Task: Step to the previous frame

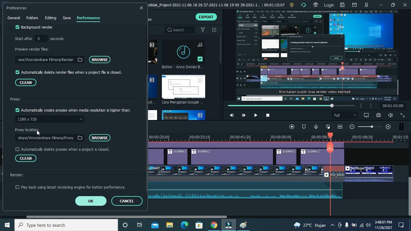Action: 232,115
